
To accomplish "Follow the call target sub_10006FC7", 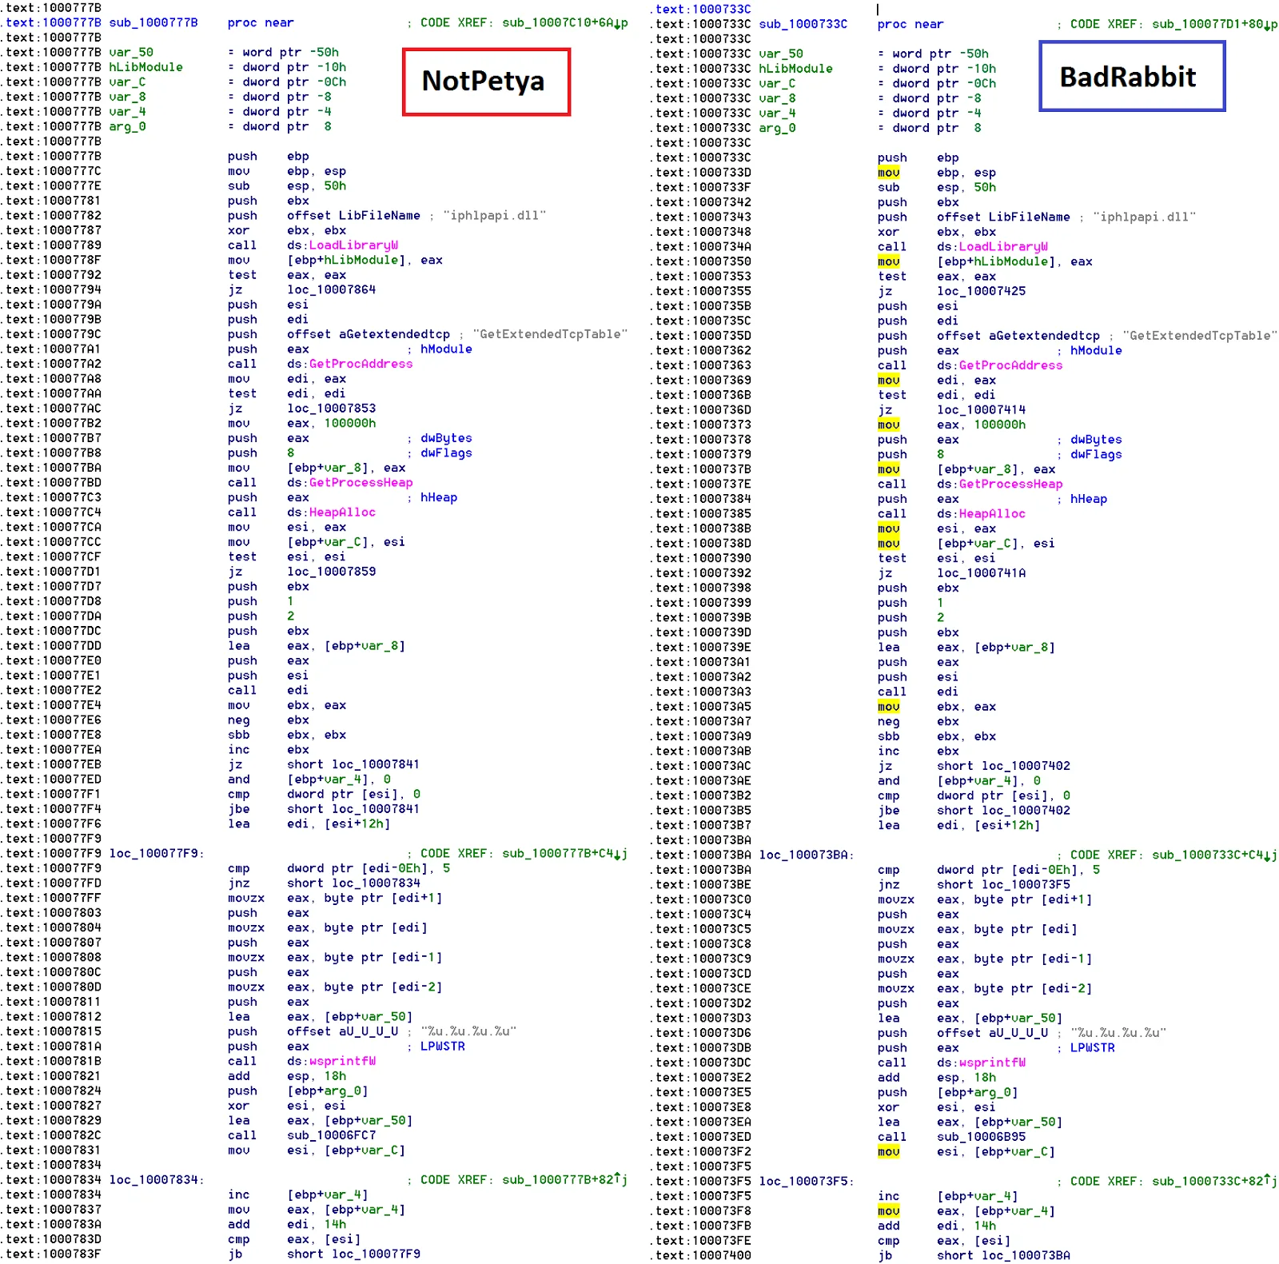I will click(331, 1135).
